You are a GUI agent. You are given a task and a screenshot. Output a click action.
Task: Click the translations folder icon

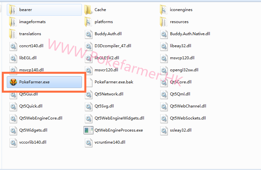pos(13,34)
